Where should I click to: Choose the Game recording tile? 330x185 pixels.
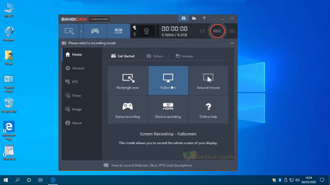click(128, 110)
